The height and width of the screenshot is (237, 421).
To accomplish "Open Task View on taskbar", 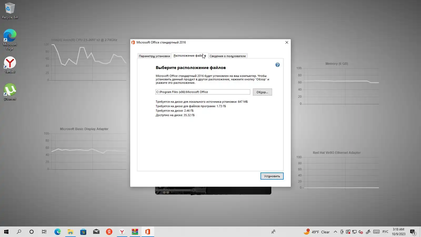I will point(44,232).
